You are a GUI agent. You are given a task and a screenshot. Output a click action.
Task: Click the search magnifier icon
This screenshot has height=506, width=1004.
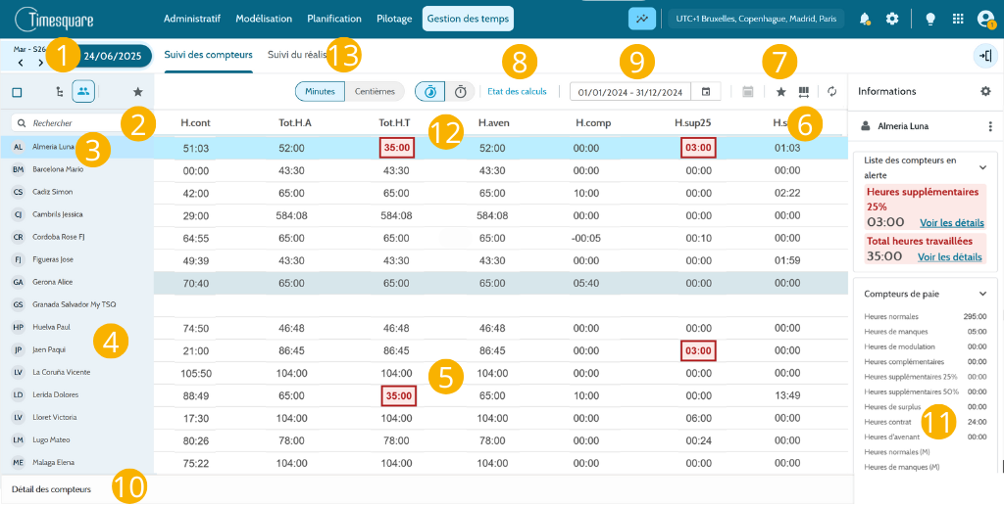tap(22, 122)
